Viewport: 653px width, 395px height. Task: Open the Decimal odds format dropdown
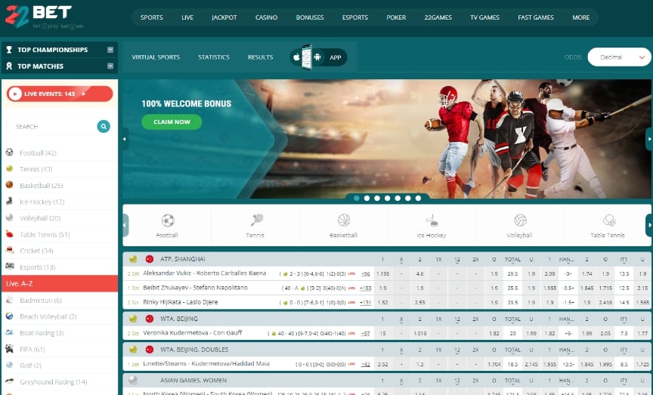(619, 57)
